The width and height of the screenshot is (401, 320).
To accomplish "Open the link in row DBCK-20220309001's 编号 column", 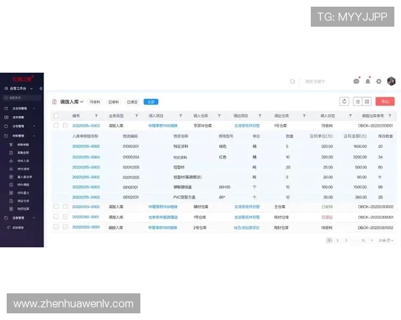I will [86, 217].
